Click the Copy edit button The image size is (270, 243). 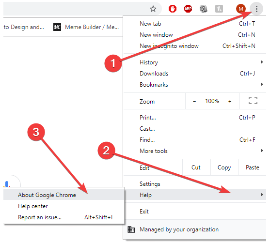click(224, 167)
